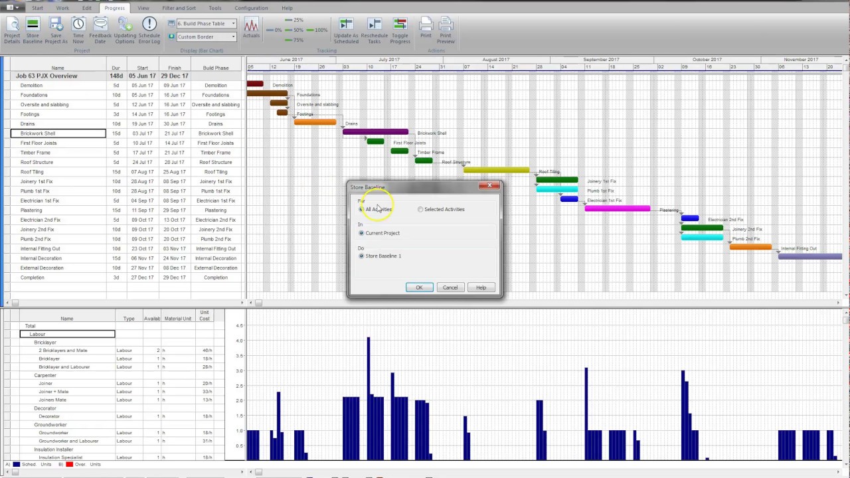Select the Total row in resource panel
Screen dimensions: 850x478
tap(30, 326)
